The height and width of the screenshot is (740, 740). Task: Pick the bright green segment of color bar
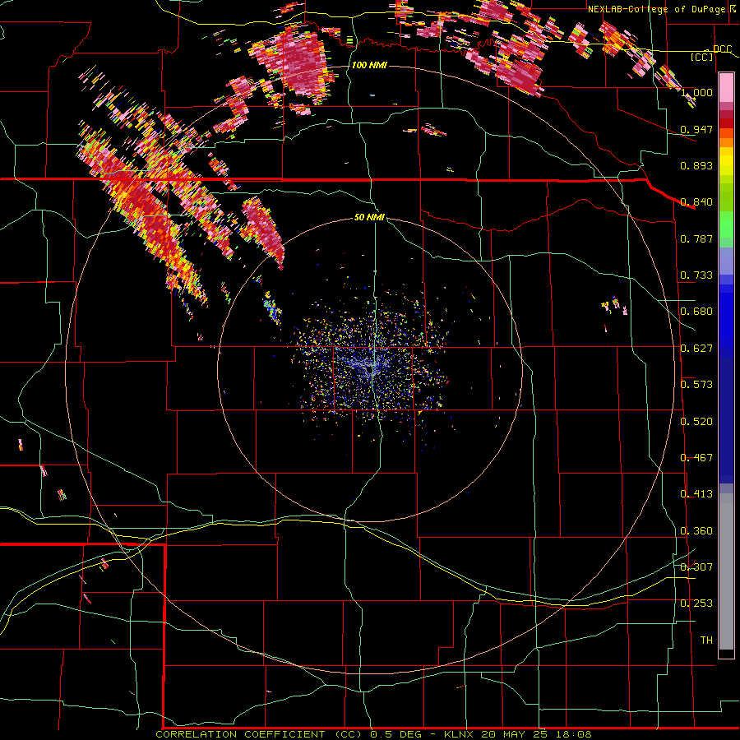pyautogui.click(x=726, y=224)
